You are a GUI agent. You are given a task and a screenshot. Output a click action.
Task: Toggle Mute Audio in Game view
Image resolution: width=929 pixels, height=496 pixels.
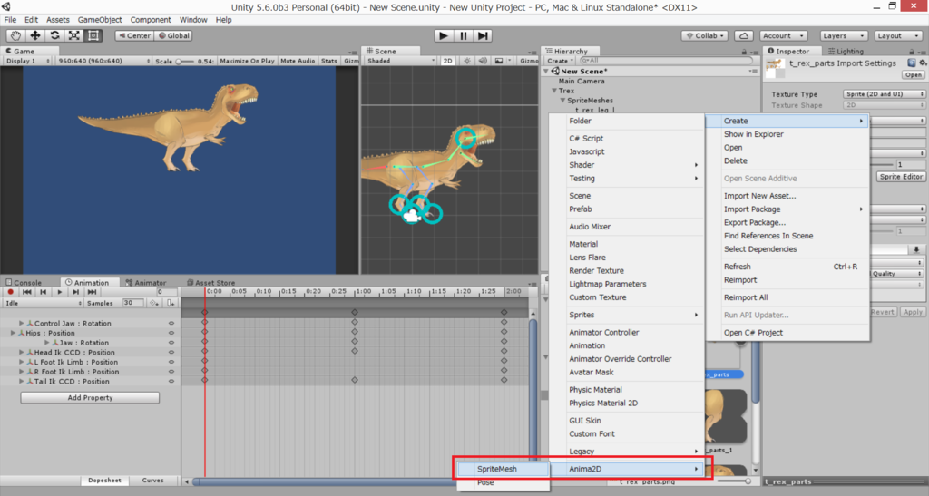tap(298, 61)
